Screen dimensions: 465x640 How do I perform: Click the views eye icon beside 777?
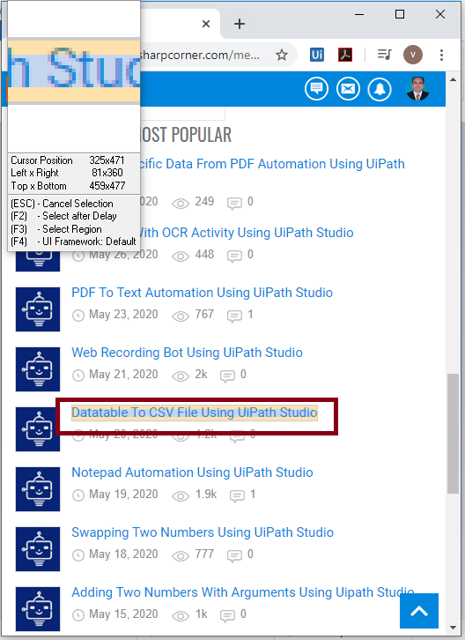click(x=181, y=556)
